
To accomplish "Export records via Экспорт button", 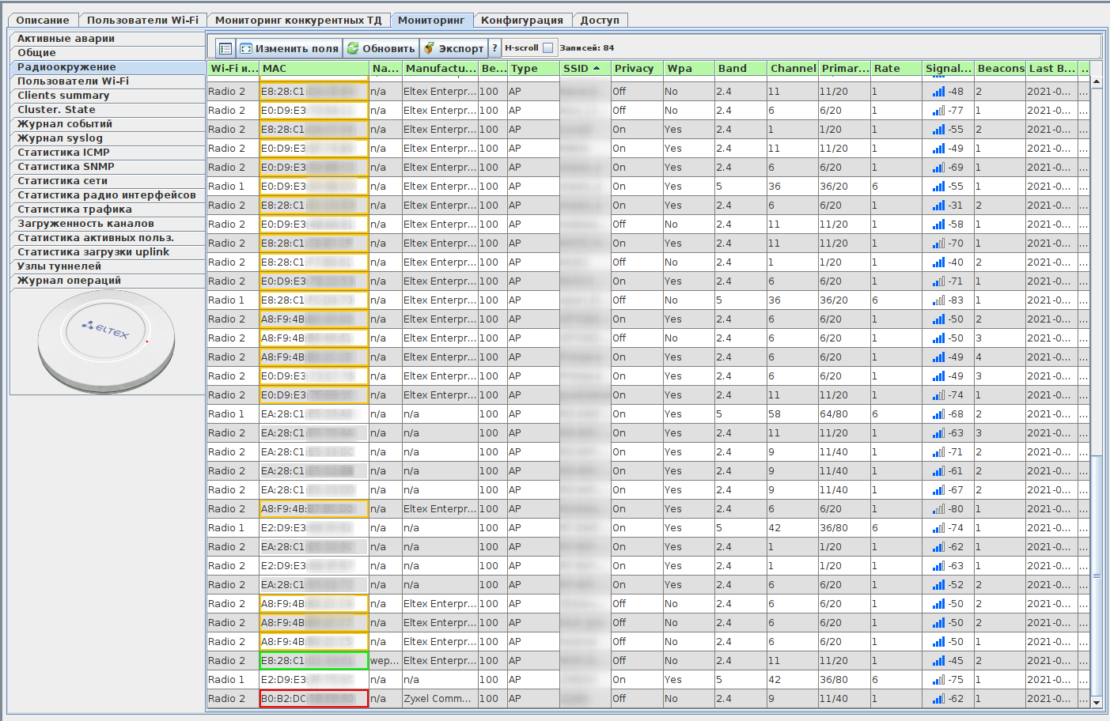I will [453, 48].
